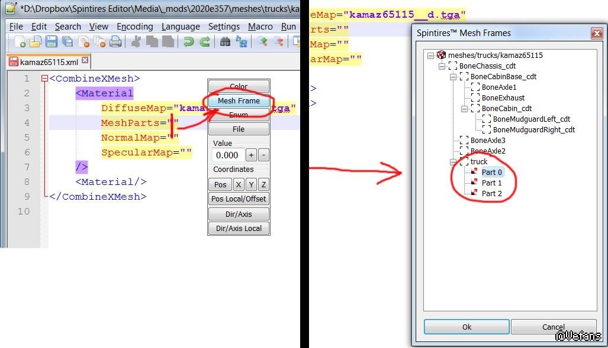The width and height of the screenshot is (608, 348).
Task: Click the Color button in the popup
Action: [239, 86]
